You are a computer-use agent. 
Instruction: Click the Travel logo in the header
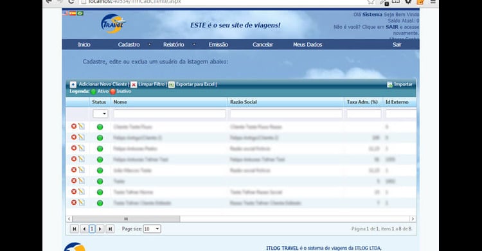(x=113, y=24)
